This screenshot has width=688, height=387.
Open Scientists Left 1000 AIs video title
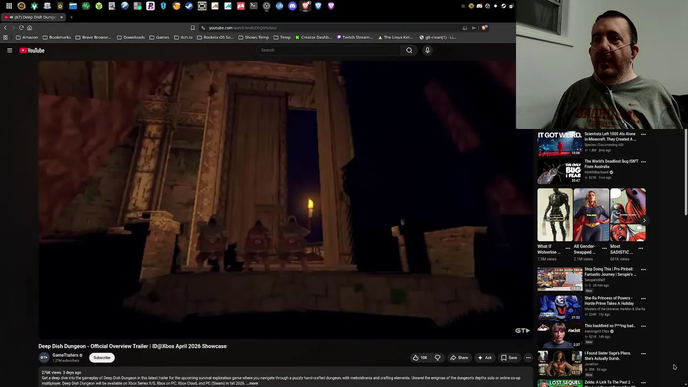[x=610, y=137]
